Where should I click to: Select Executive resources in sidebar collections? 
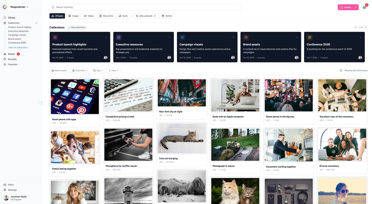[18, 31]
